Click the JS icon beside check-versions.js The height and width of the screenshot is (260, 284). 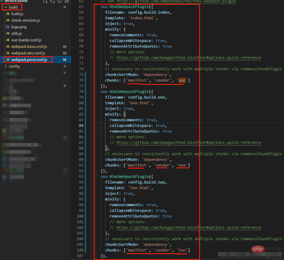(x=8, y=20)
